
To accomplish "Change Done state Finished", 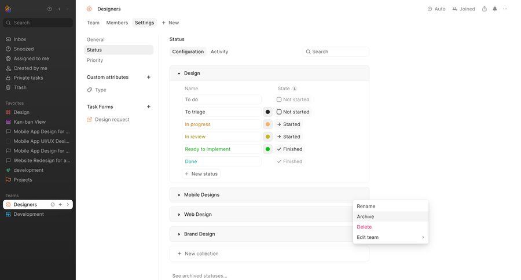I will tap(289, 161).
